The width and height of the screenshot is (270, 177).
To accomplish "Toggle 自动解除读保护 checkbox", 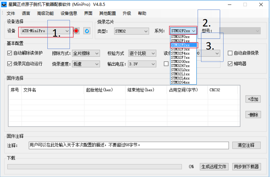I will [10, 53].
